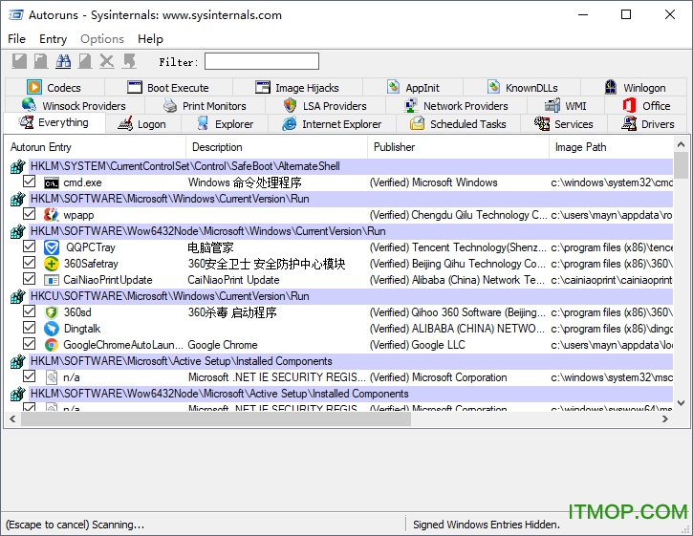The image size is (693, 536).
Task: Click the vertical scrollbar down arrow
Action: tap(682, 403)
